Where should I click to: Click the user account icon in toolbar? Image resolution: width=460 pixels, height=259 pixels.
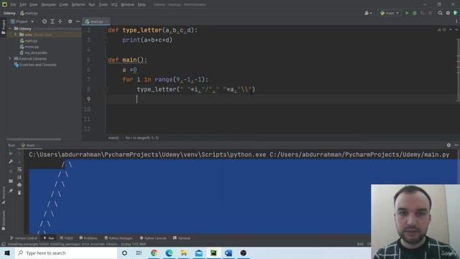pos(368,13)
